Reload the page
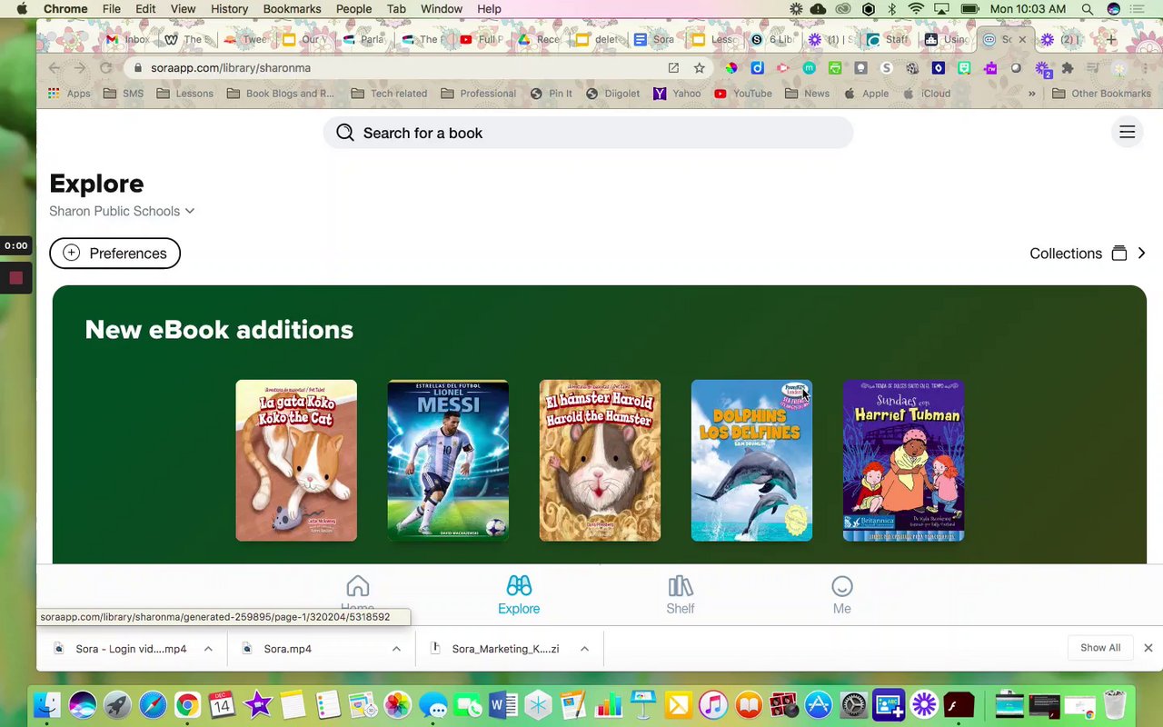This screenshot has width=1163, height=727. 105,68
